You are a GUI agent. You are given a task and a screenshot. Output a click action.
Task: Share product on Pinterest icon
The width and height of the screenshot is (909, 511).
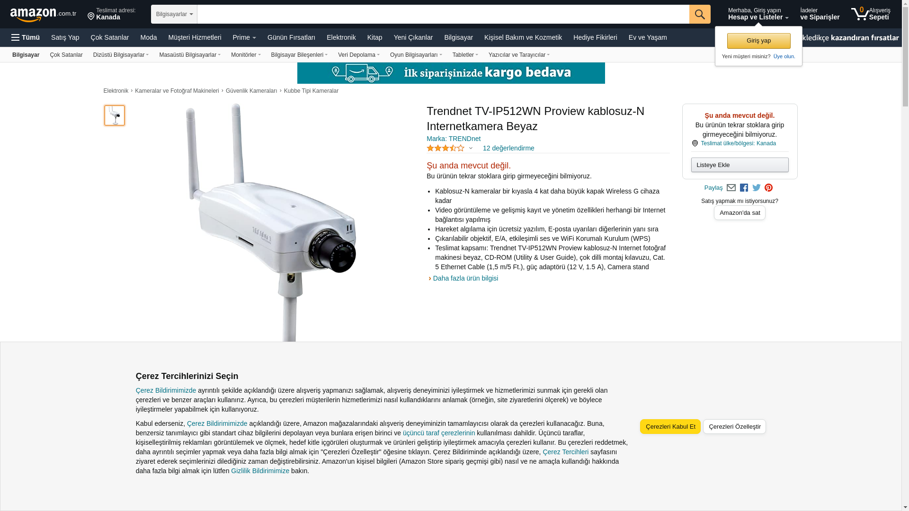pos(768,188)
